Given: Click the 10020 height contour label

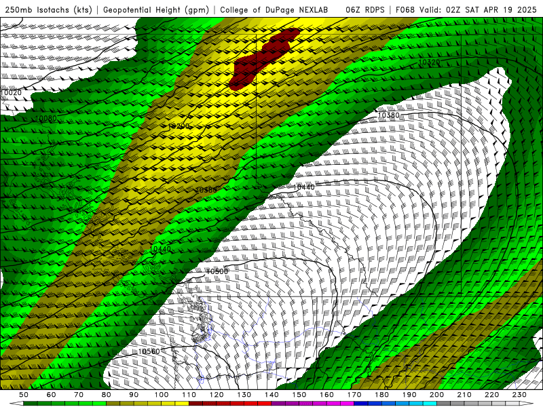Looking at the screenshot, I should (11, 92).
